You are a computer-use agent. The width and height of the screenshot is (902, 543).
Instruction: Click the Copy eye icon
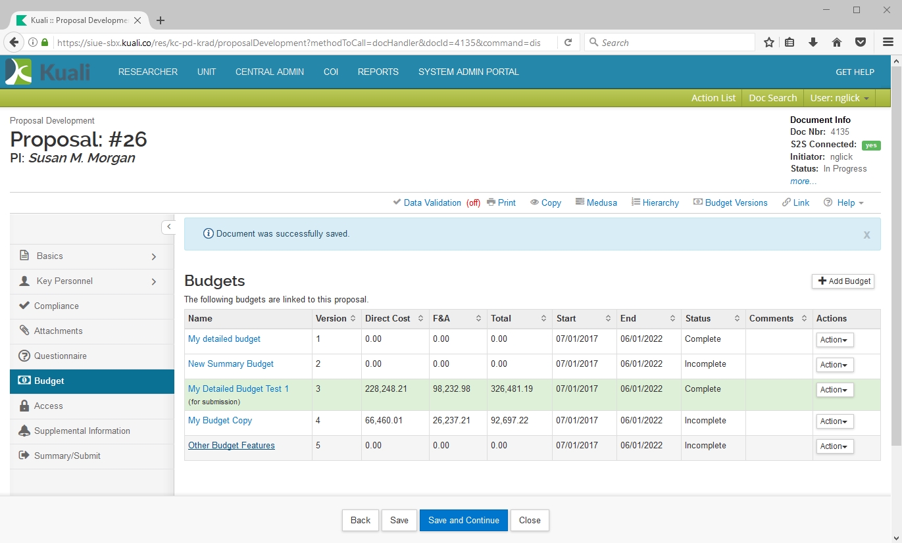coord(535,202)
